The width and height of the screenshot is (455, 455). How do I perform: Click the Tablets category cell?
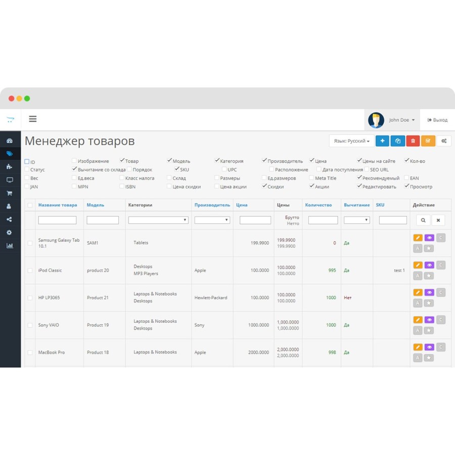141,242
